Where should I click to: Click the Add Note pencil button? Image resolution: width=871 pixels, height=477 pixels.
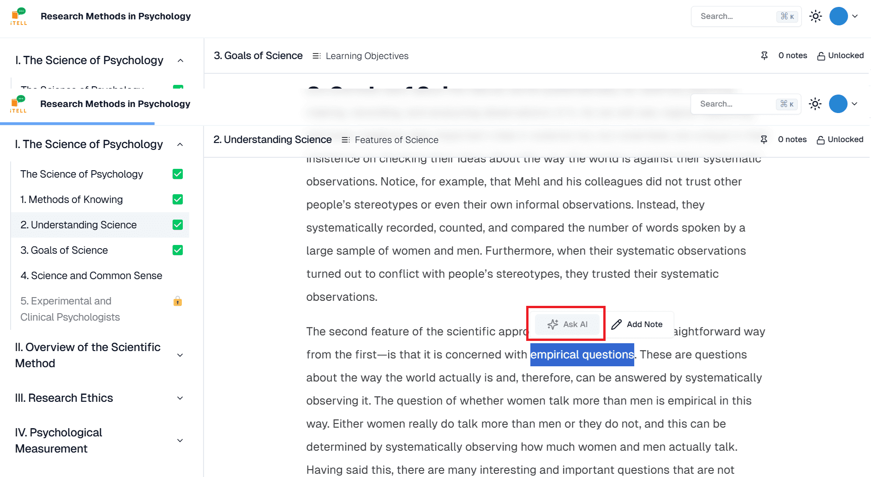point(637,324)
